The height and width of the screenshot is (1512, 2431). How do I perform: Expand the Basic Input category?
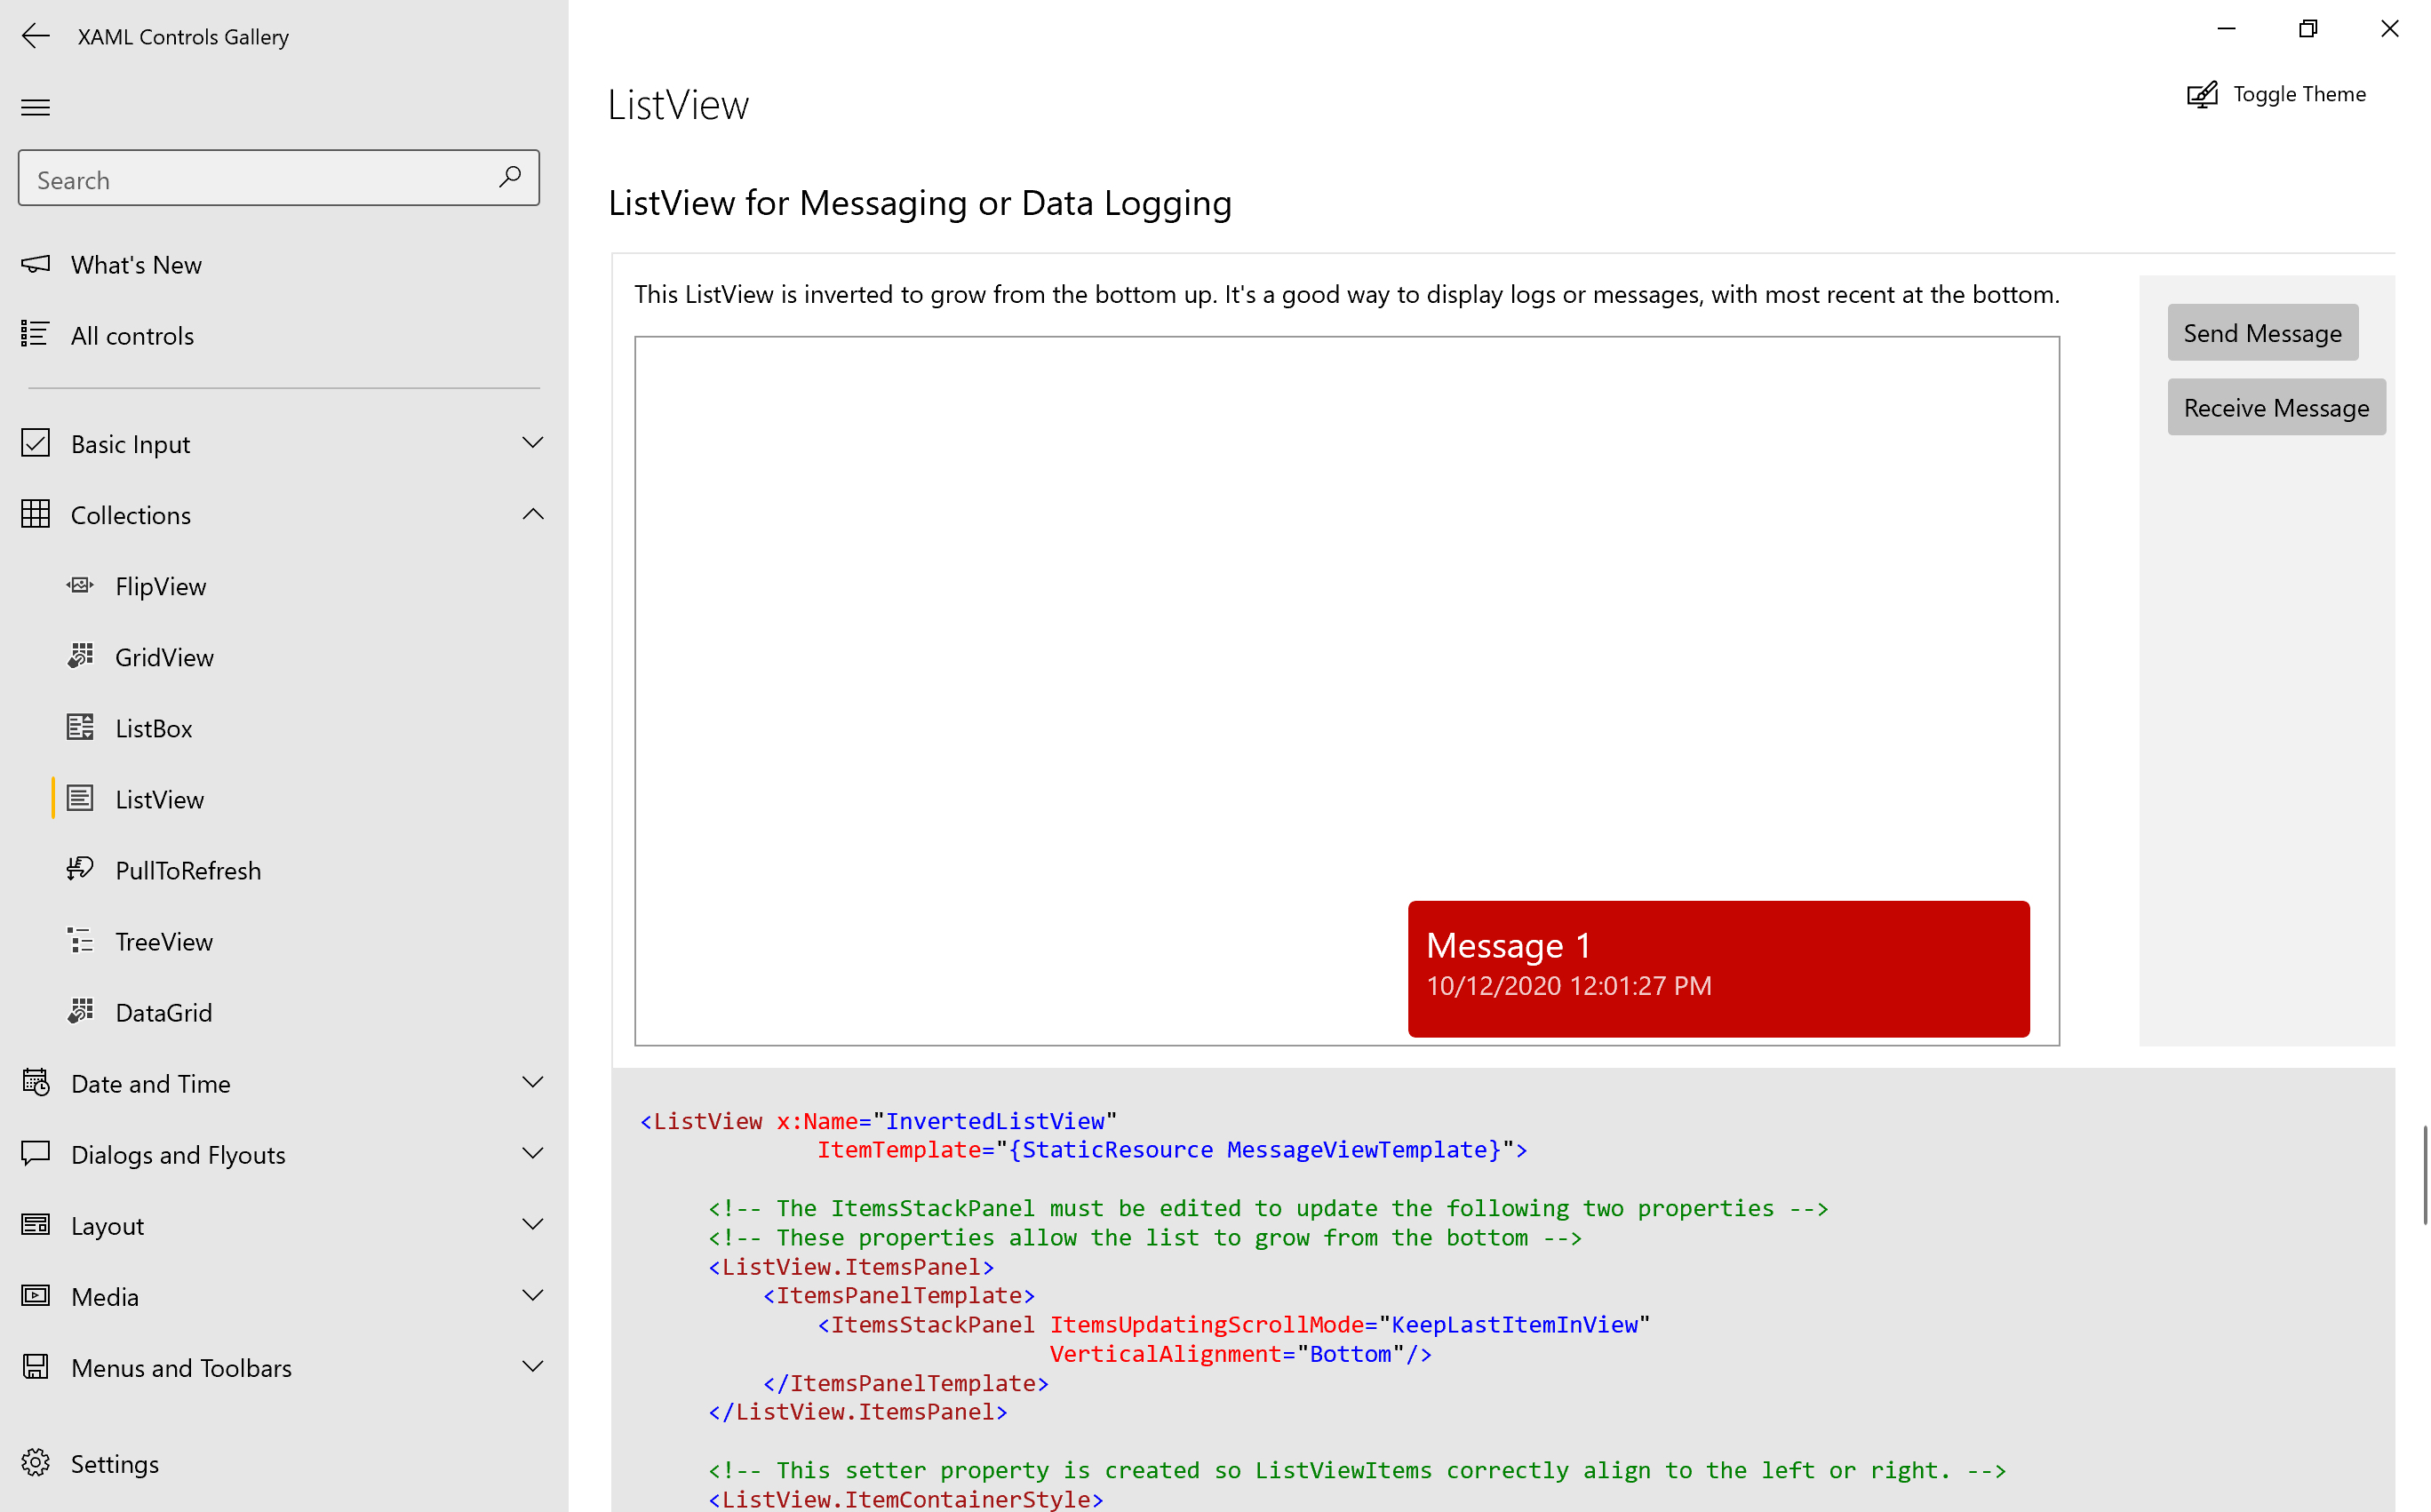click(533, 442)
